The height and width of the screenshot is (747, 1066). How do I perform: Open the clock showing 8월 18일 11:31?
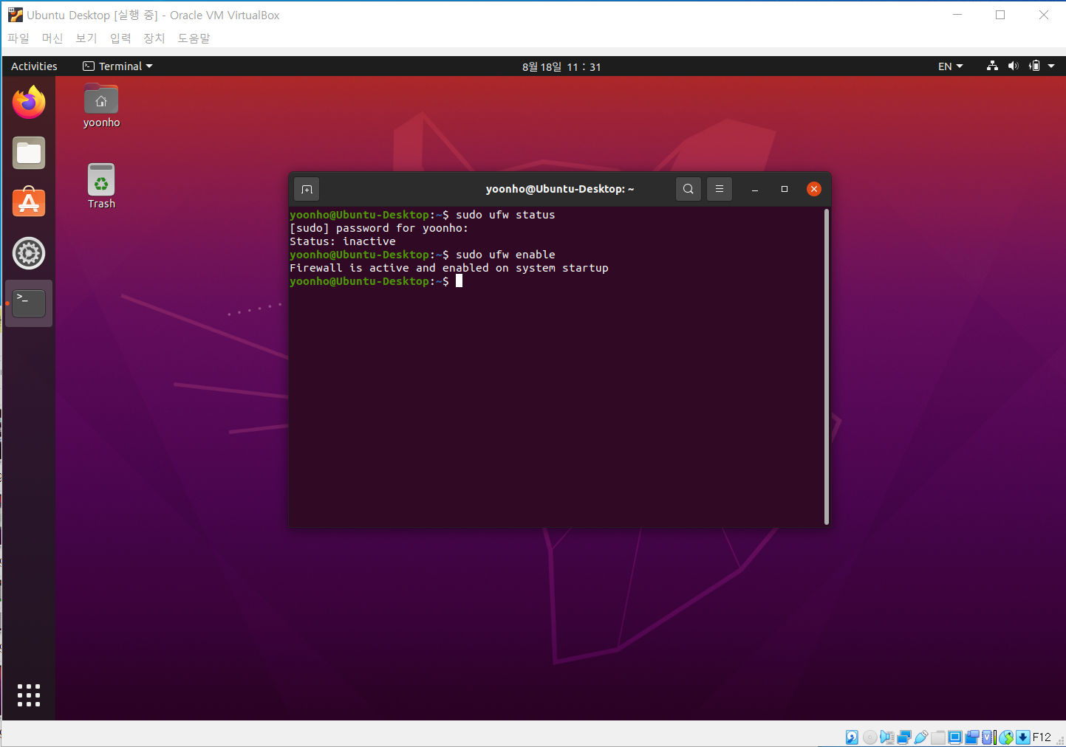tap(561, 66)
